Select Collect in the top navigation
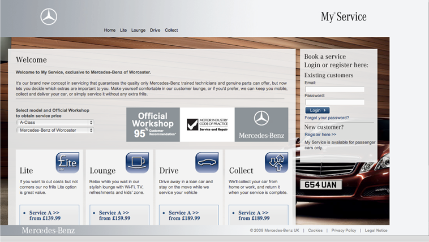 [171, 30]
